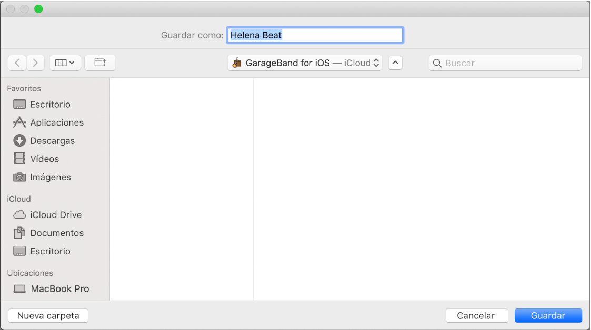Click the new folder toolbar icon
Screen dimensions: 591x330
coord(100,63)
